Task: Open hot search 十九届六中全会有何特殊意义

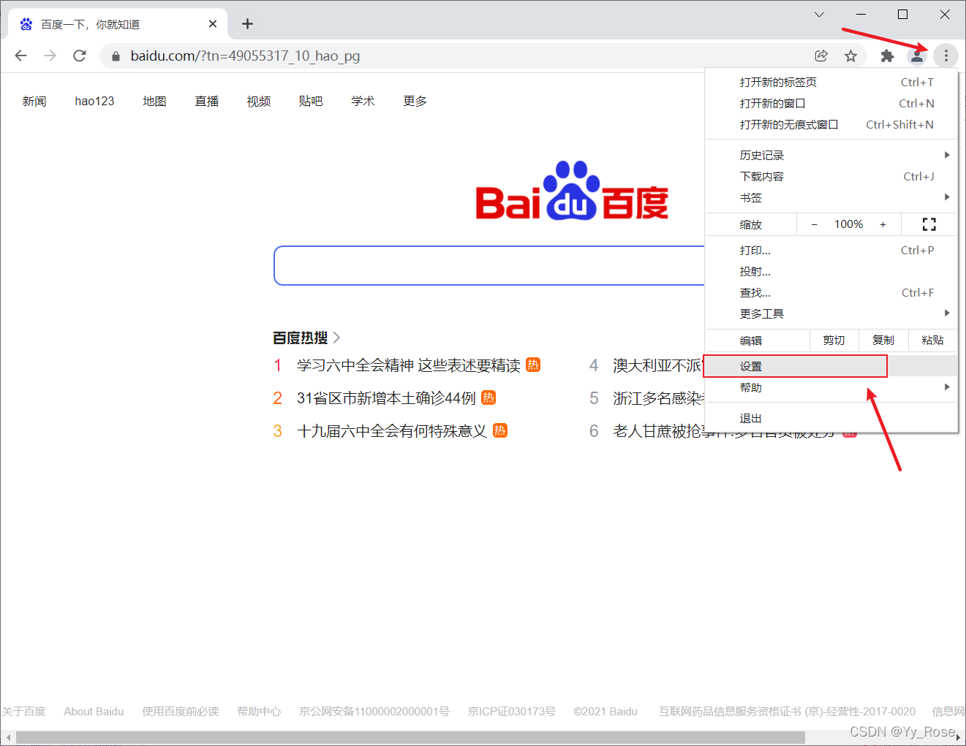Action: (392, 431)
